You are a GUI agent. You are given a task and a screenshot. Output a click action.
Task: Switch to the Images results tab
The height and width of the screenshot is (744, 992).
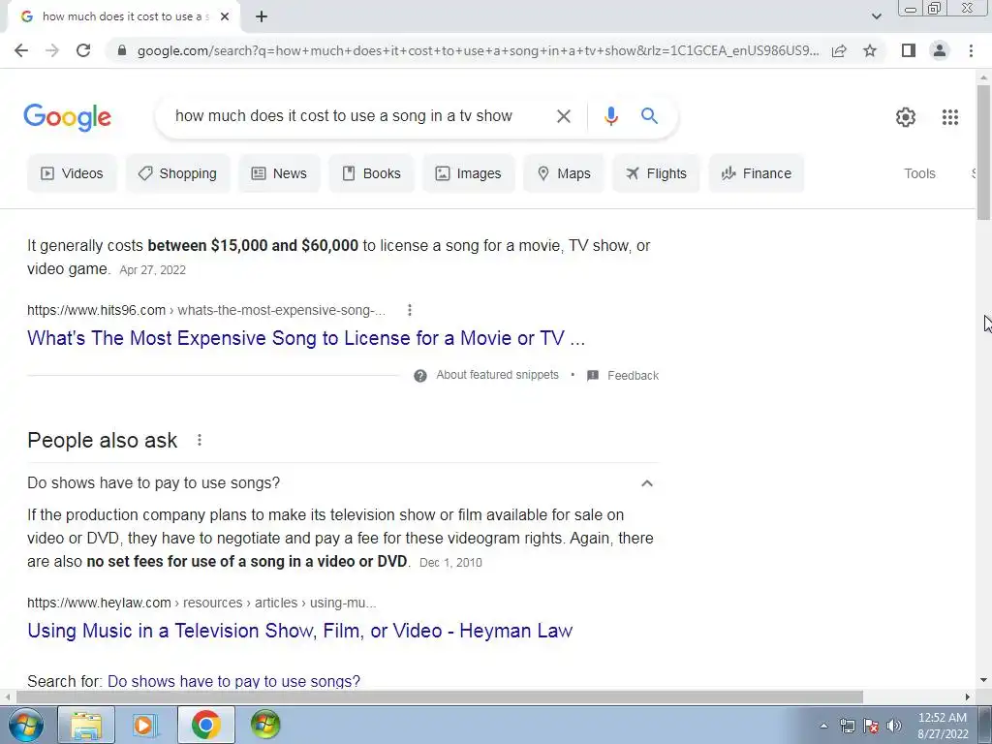(469, 173)
